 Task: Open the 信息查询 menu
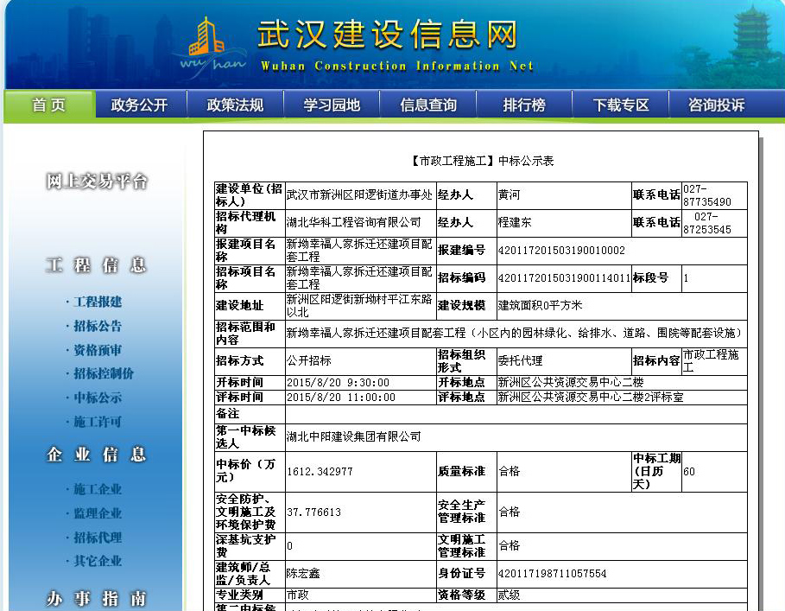click(428, 105)
